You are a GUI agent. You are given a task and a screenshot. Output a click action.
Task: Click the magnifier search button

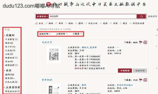[x=141, y=16]
